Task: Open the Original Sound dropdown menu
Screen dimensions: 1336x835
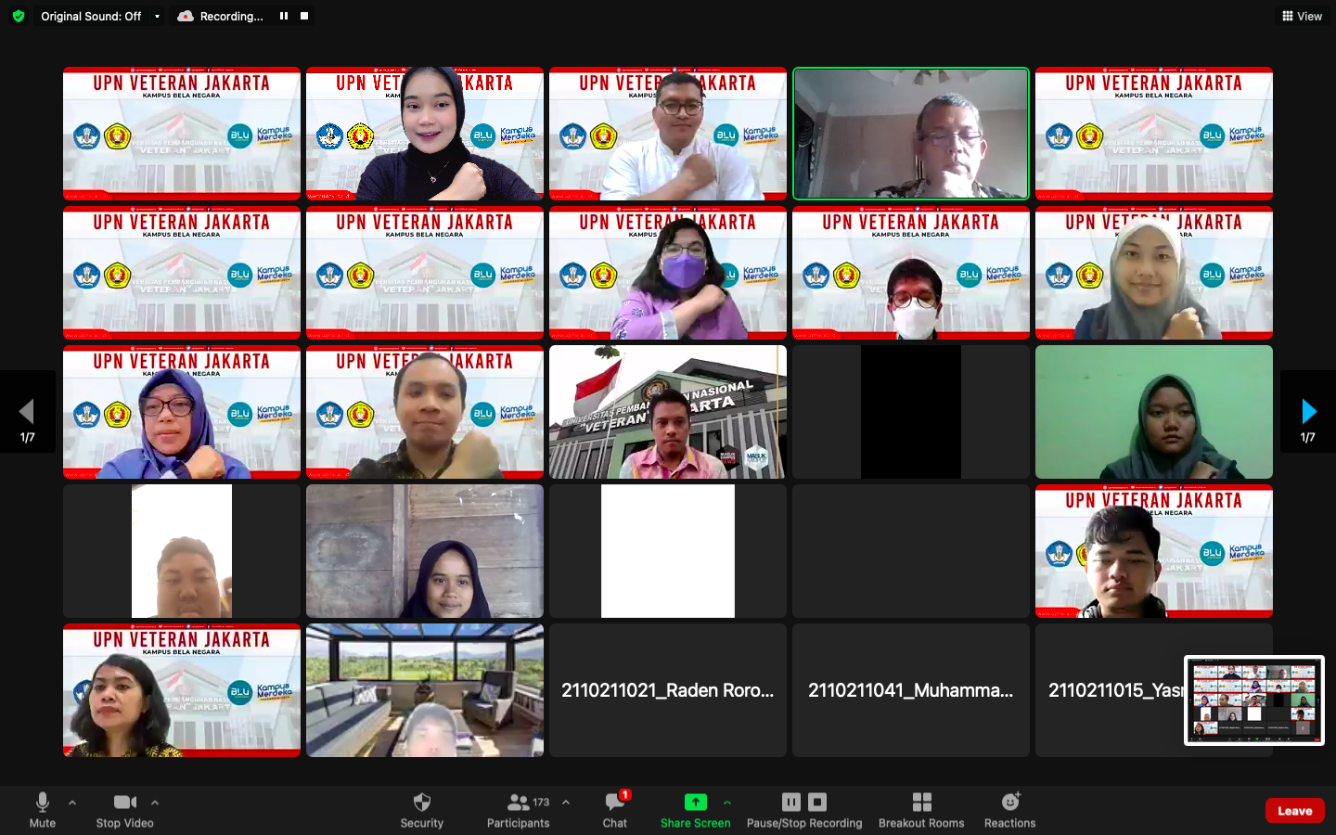Action: [x=158, y=16]
